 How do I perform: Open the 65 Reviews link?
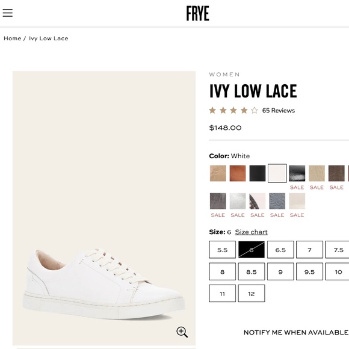click(279, 110)
